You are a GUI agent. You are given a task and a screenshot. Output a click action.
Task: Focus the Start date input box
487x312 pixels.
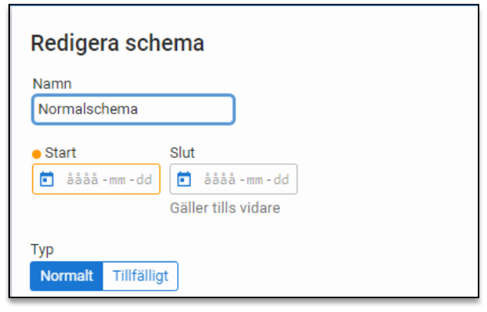point(96,179)
